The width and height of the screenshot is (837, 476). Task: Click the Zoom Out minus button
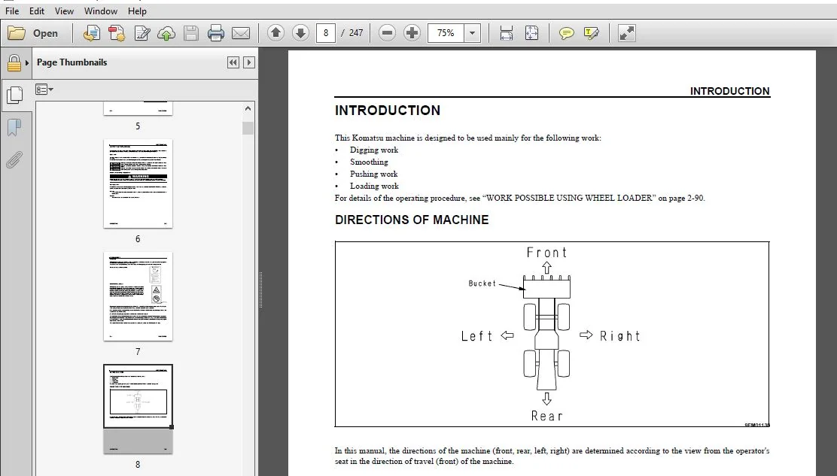click(x=387, y=33)
